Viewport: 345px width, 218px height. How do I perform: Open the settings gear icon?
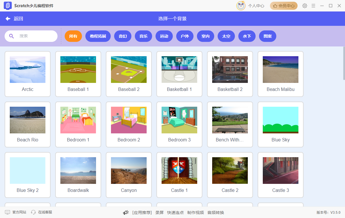(x=304, y=6)
